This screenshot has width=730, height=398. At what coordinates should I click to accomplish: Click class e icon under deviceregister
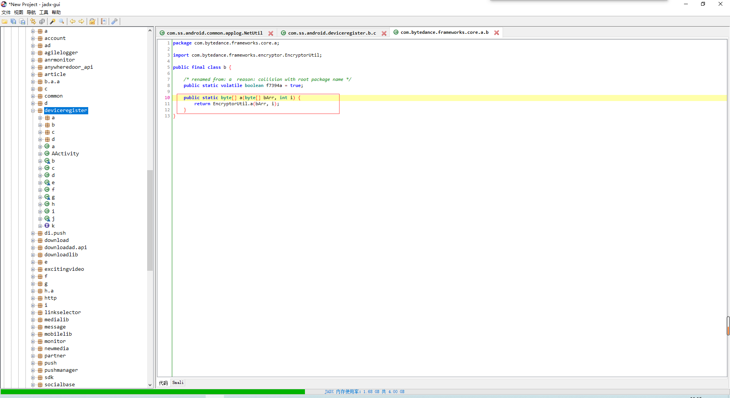(x=47, y=182)
